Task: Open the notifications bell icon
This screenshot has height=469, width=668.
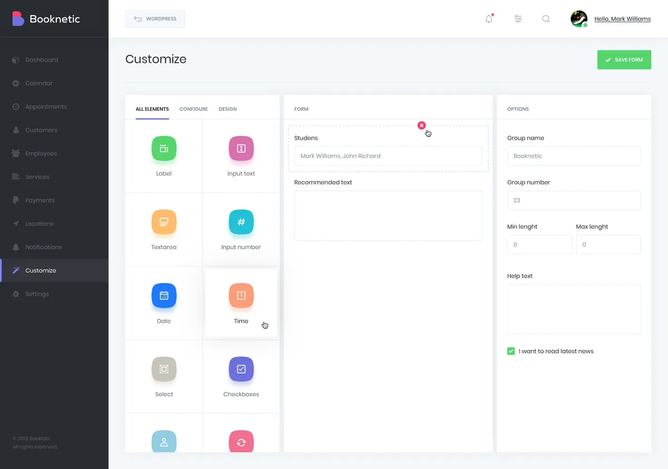Action: (489, 18)
